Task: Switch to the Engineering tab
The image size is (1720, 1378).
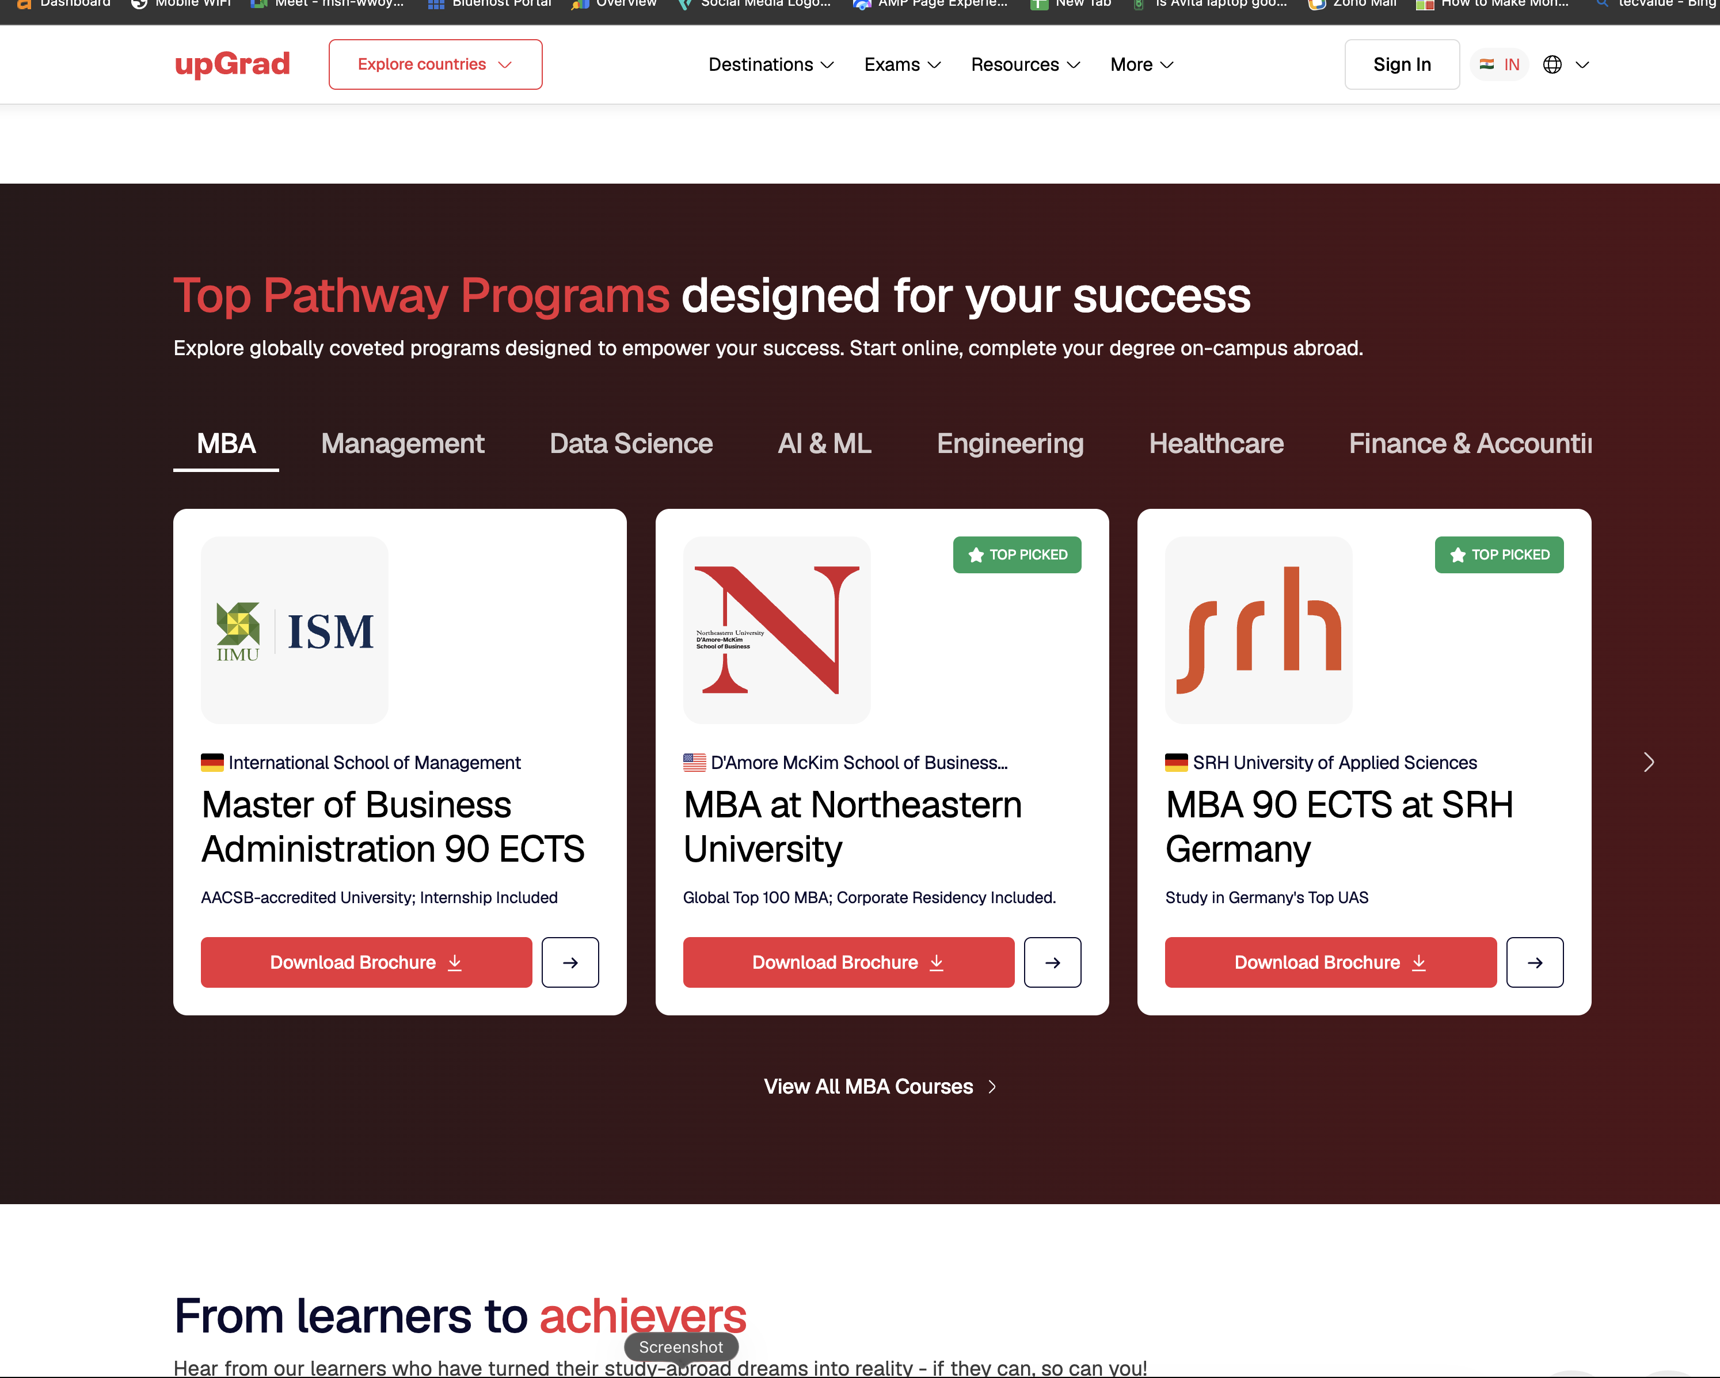Action: click(x=1010, y=444)
